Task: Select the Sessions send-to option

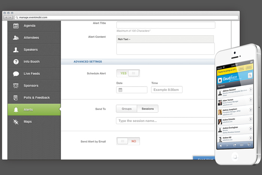Action: point(147,109)
